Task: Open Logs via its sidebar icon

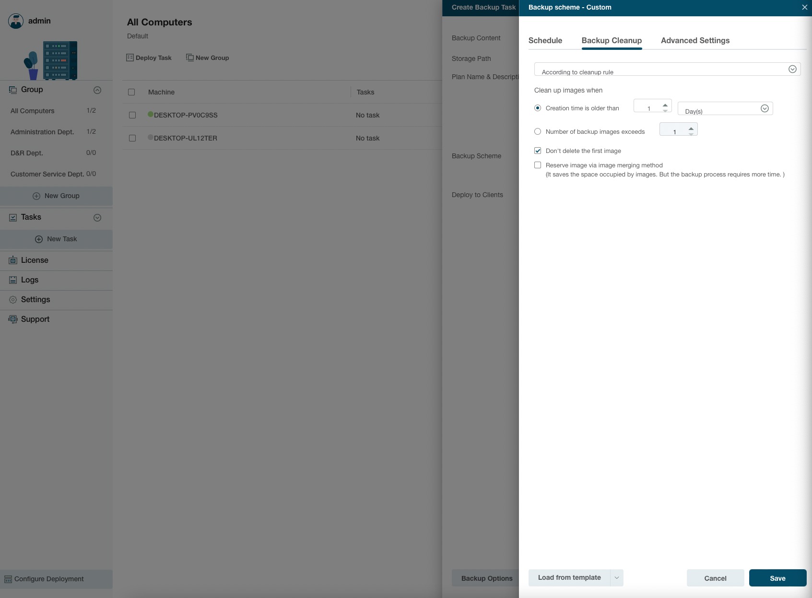Action: [x=13, y=280]
